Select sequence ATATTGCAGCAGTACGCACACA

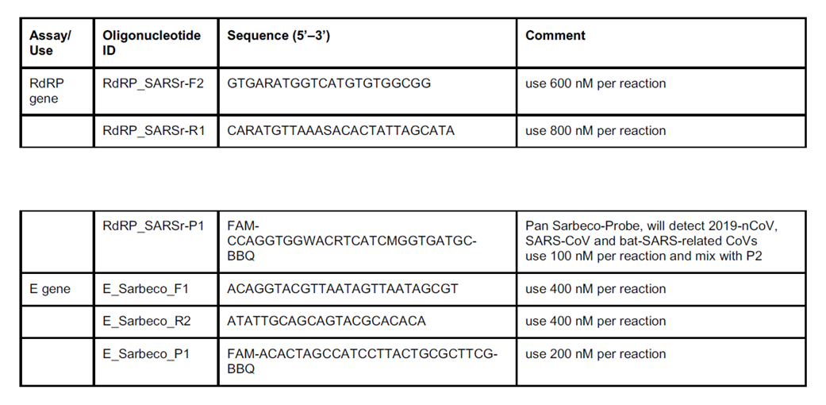click(x=326, y=321)
